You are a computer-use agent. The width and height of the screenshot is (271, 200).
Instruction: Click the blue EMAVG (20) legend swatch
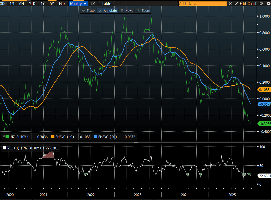point(95,137)
